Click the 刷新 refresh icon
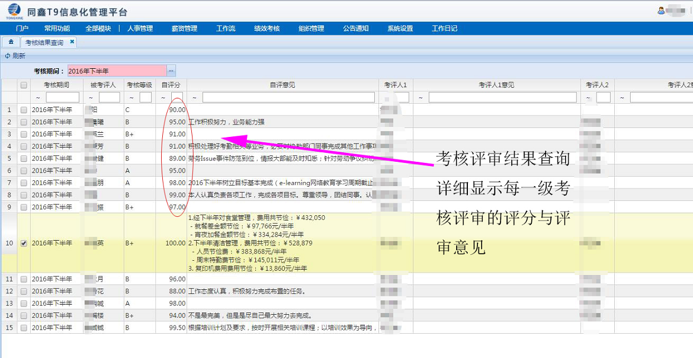The height and width of the screenshot is (358, 693). (x=8, y=56)
